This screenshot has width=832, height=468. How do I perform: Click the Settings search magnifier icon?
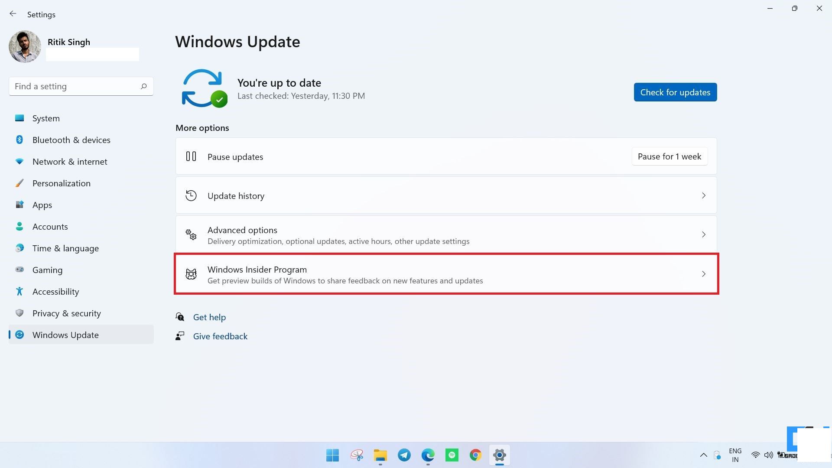[x=143, y=86]
